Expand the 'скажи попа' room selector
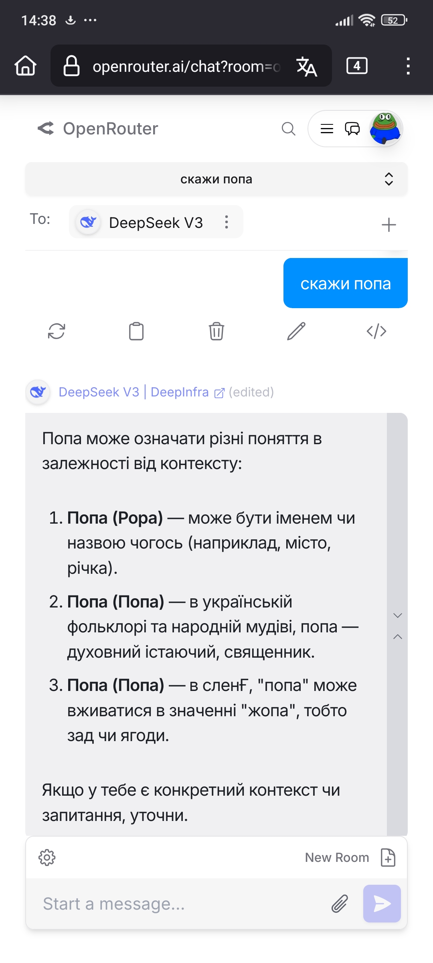Image resolution: width=433 pixels, height=963 pixels. coord(216,179)
